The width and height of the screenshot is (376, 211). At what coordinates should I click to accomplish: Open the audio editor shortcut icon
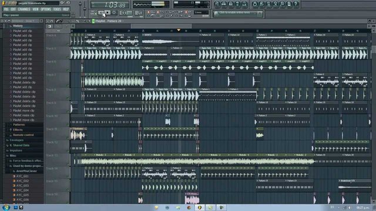276,4
